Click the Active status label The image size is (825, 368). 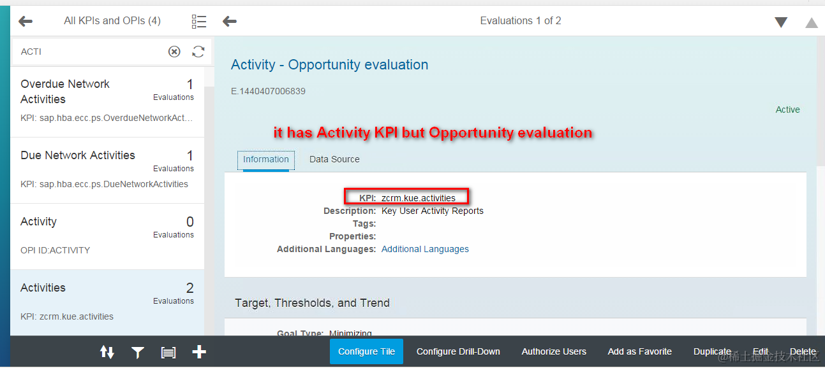[787, 110]
